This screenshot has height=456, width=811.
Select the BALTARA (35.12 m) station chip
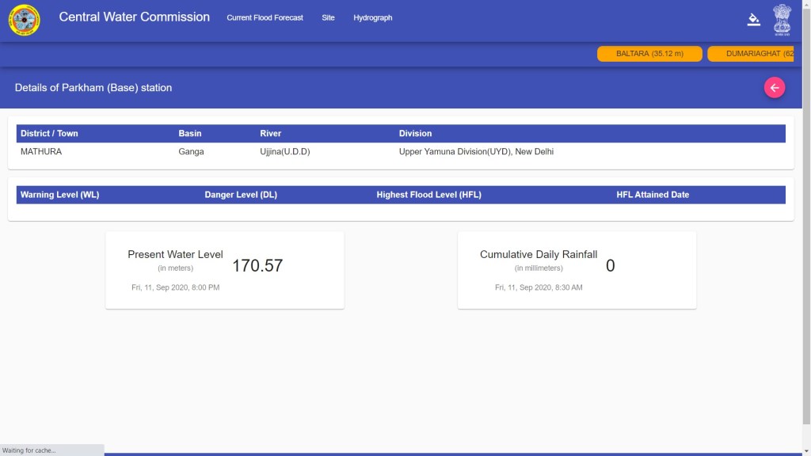pyautogui.click(x=649, y=54)
